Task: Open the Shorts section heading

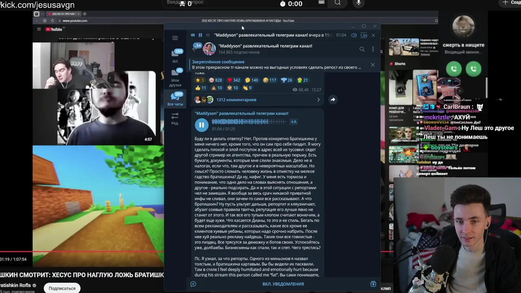Action: click(x=400, y=64)
